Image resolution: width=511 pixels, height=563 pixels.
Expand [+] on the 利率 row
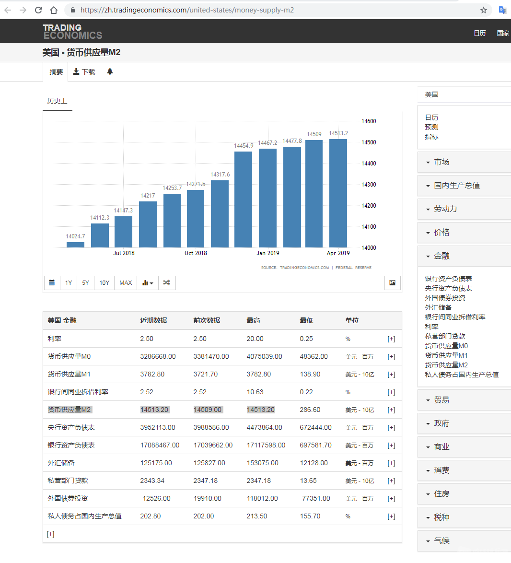tap(391, 339)
